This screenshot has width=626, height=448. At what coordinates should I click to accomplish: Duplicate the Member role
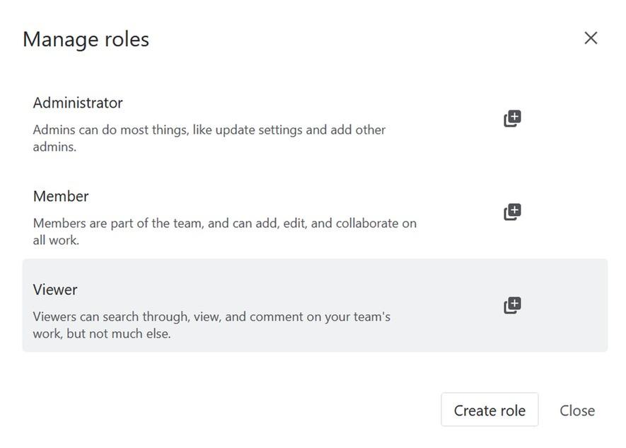512,212
